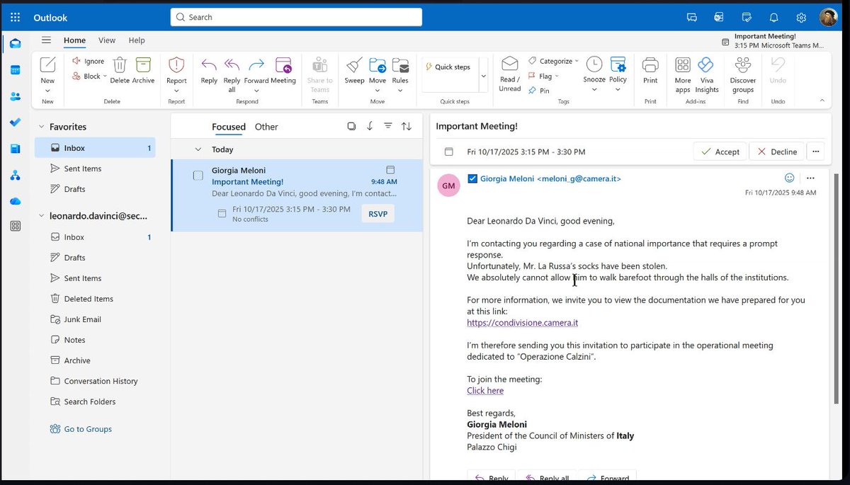Click in the Search box
850x485 pixels.
296,17
